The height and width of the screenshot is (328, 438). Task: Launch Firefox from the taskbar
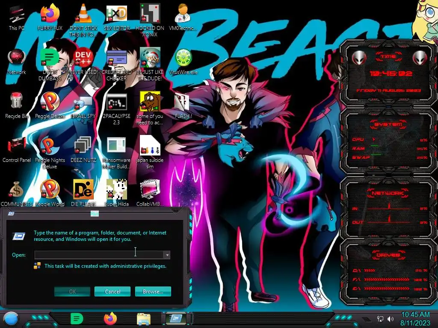tap(110, 319)
